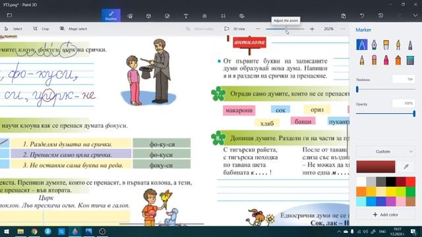The width and height of the screenshot is (422, 237).
Task: Select the Watercolor brush
Action: 398,45
